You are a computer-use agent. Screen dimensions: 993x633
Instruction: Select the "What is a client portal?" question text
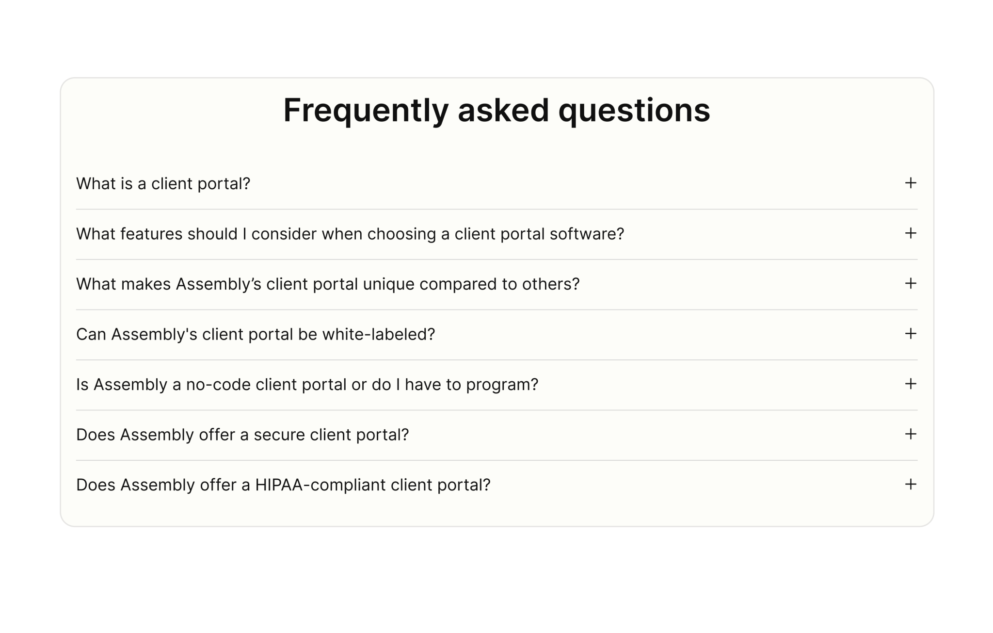click(x=163, y=183)
